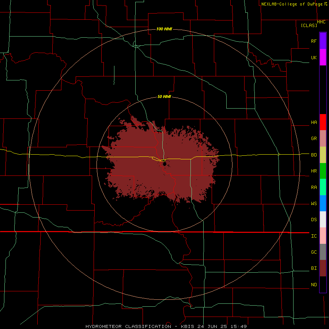Click the 'BI' legend label
This screenshot has height=329, width=329.
314,268
